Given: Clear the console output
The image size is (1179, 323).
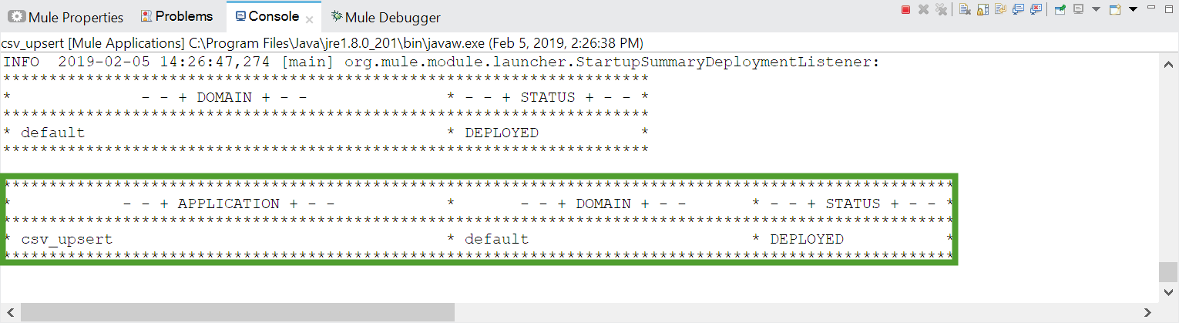Looking at the screenshot, I should coord(965,9).
